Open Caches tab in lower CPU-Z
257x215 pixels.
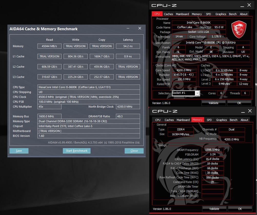169,120
